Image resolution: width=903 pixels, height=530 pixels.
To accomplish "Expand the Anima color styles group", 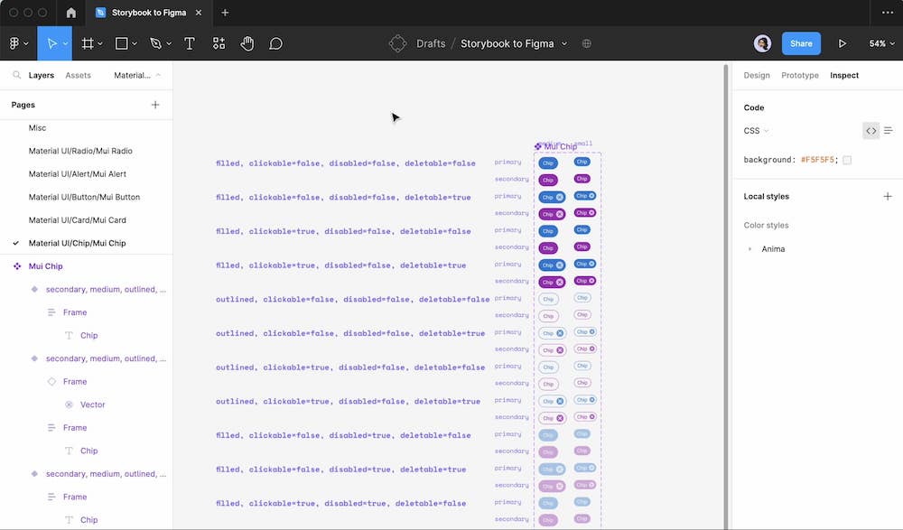I will coord(749,249).
